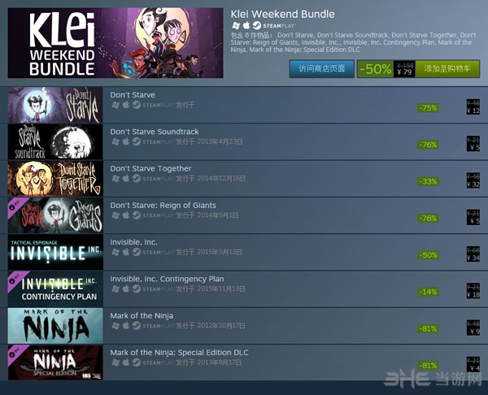Click purple DLC badge on Reign of Giants thumbnail
This screenshot has height=395, width=488.
tap(15, 206)
